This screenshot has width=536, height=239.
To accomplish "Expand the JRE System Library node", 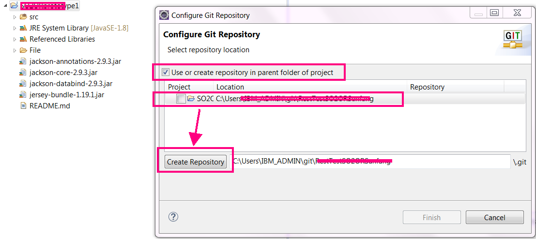I will click(15, 28).
